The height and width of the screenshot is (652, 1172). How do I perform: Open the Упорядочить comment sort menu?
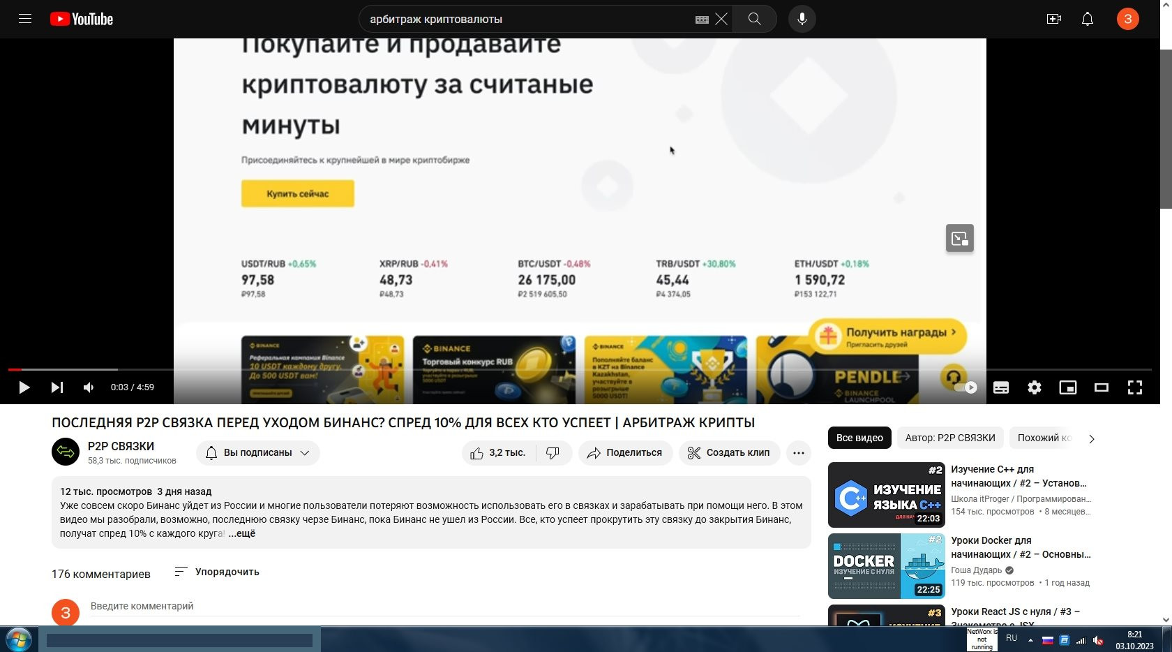pos(216,572)
